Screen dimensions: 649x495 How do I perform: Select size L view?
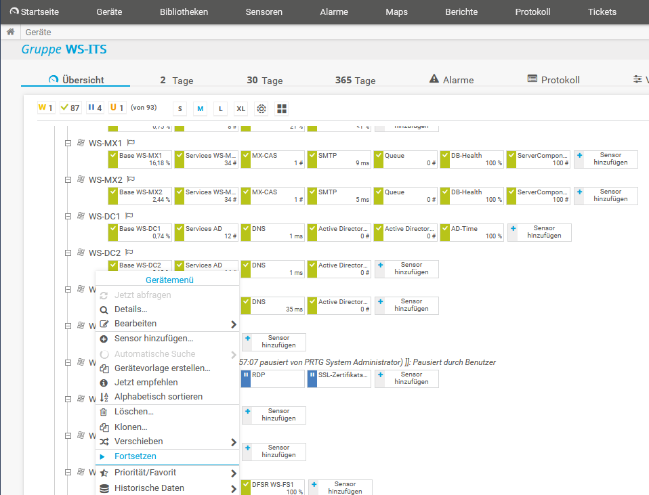(221, 109)
